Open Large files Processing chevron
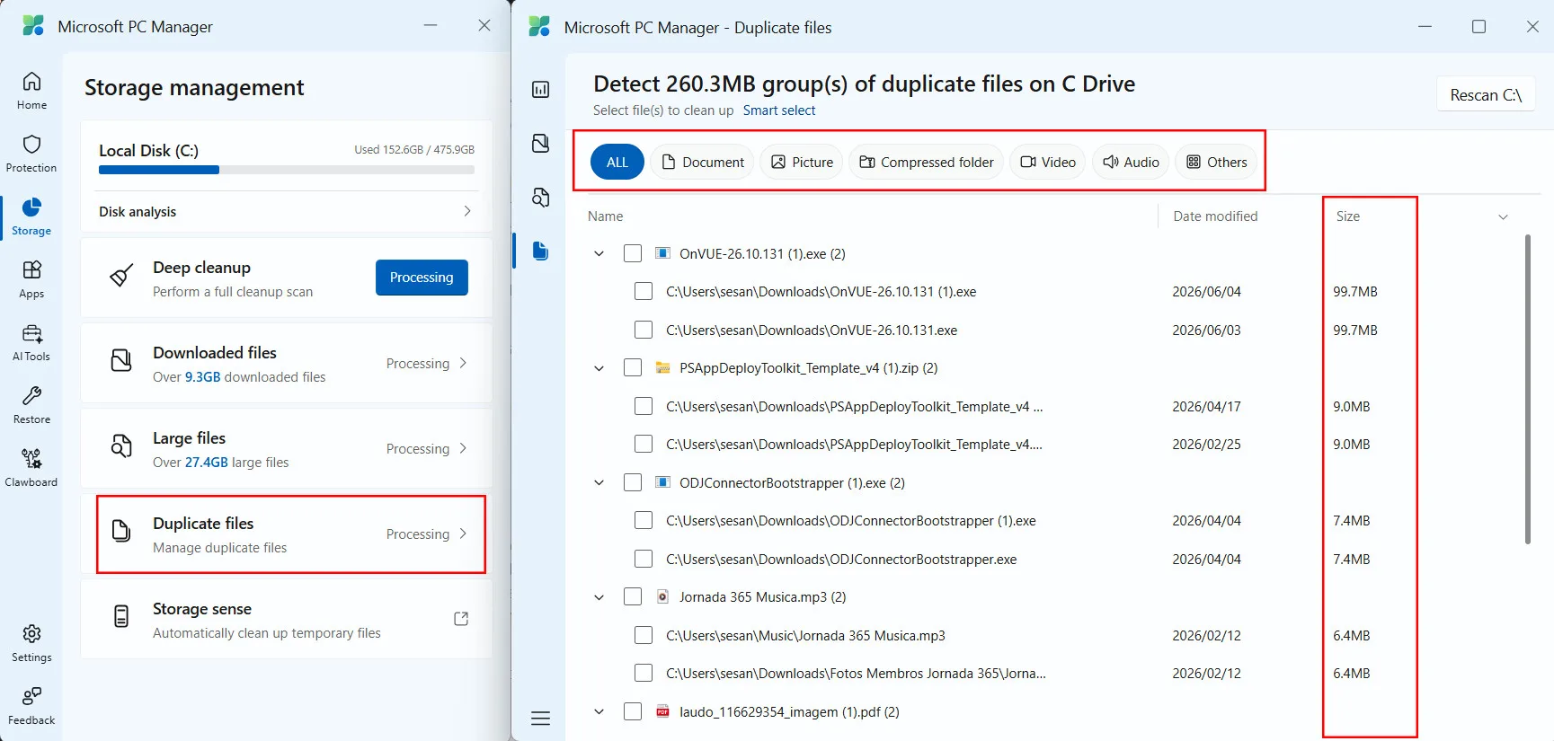The height and width of the screenshot is (741, 1554). (463, 448)
